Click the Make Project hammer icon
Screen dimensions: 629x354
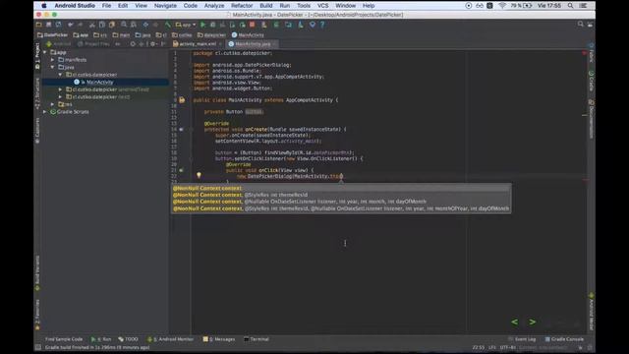click(x=168, y=25)
